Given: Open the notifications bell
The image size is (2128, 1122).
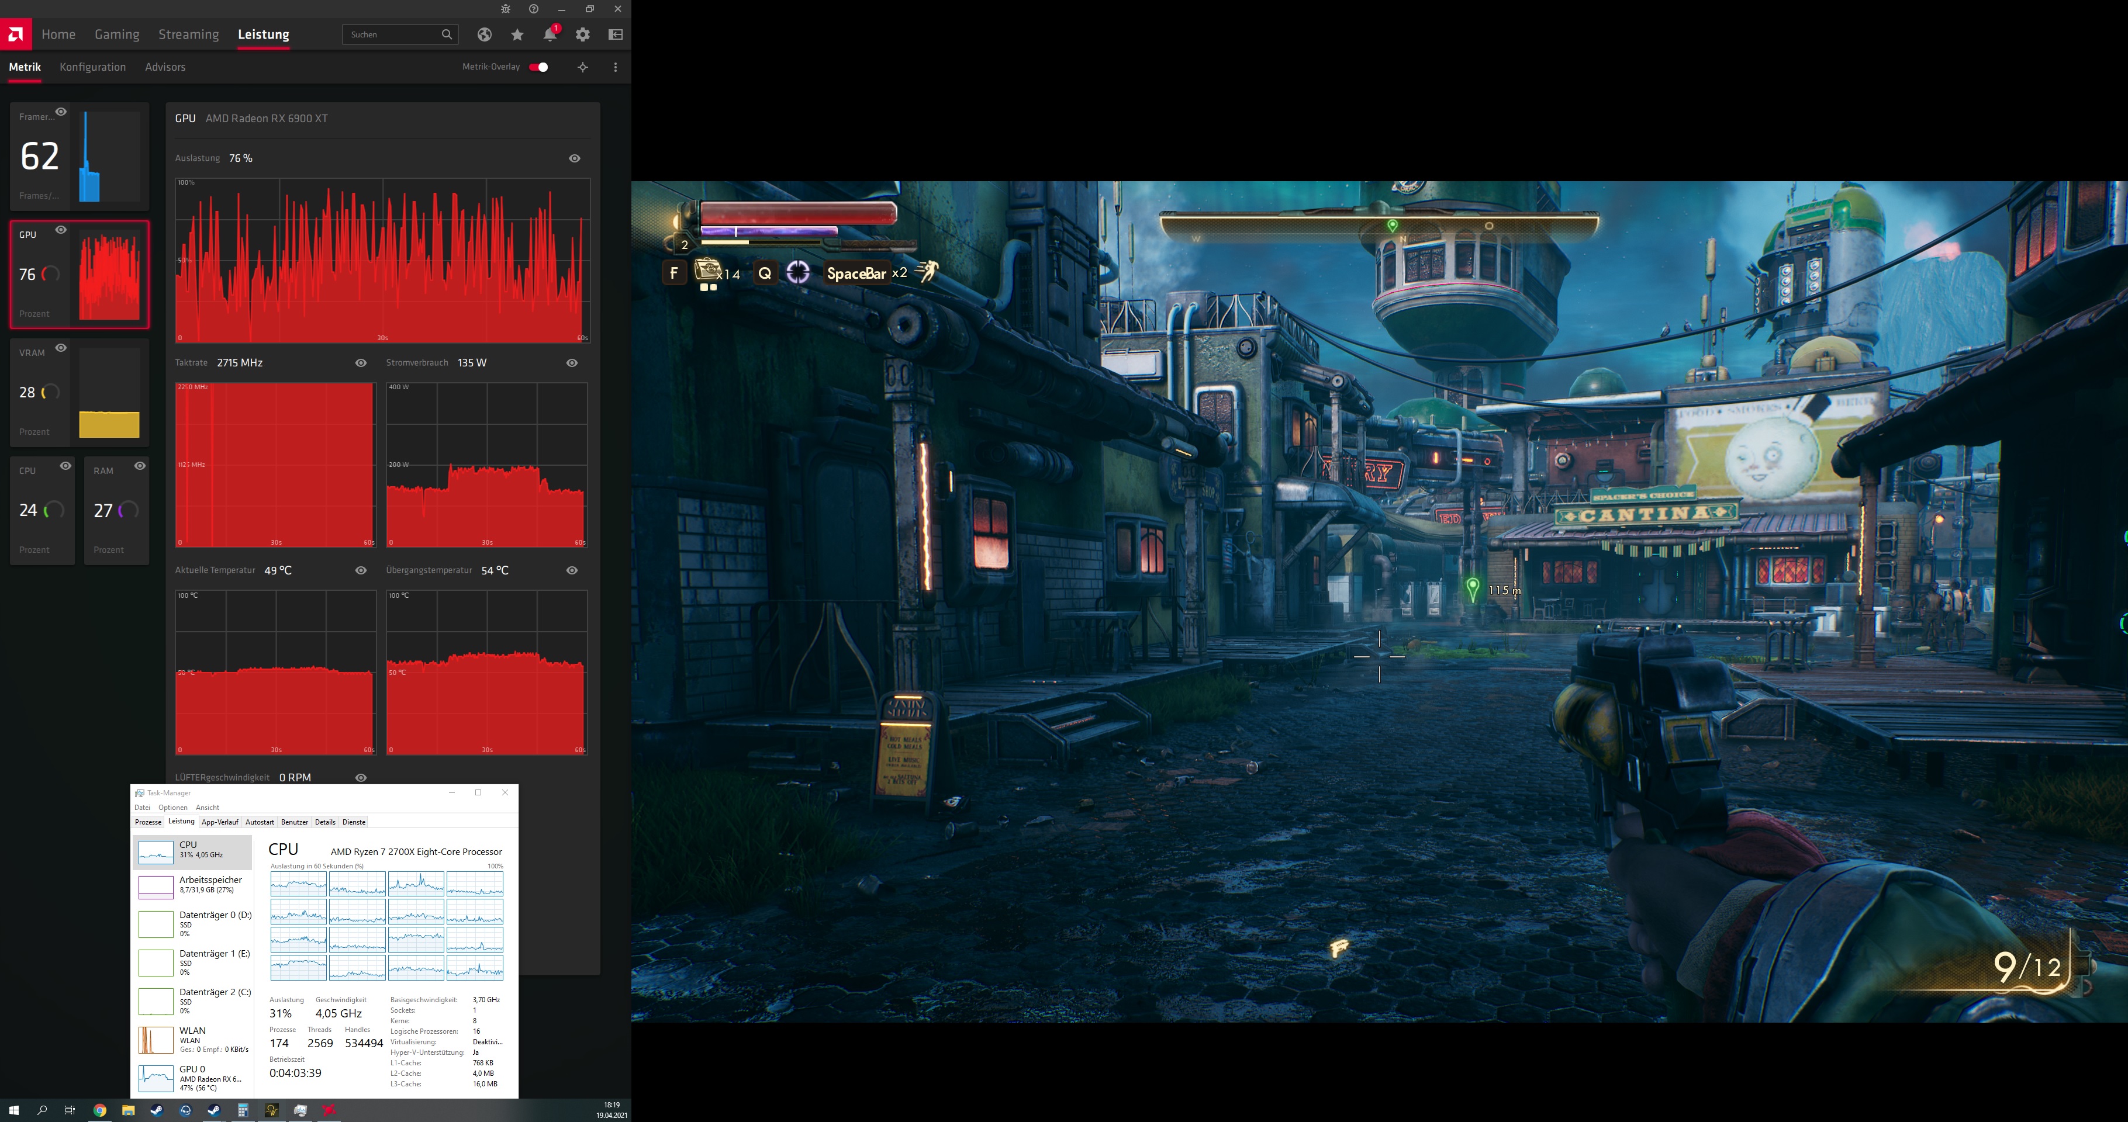Looking at the screenshot, I should click(550, 34).
